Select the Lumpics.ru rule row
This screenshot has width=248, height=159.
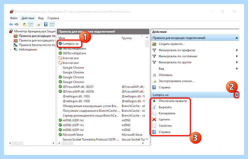click(x=70, y=44)
